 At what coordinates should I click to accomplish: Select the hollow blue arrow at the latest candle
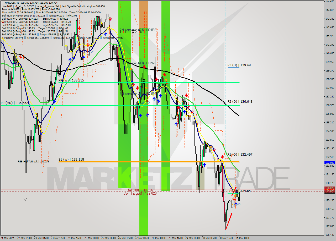tap(239, 204)
